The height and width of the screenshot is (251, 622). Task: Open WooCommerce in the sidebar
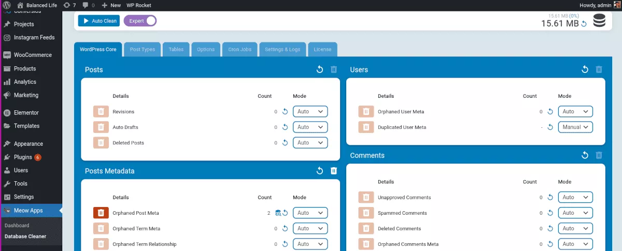pos(31,55)
